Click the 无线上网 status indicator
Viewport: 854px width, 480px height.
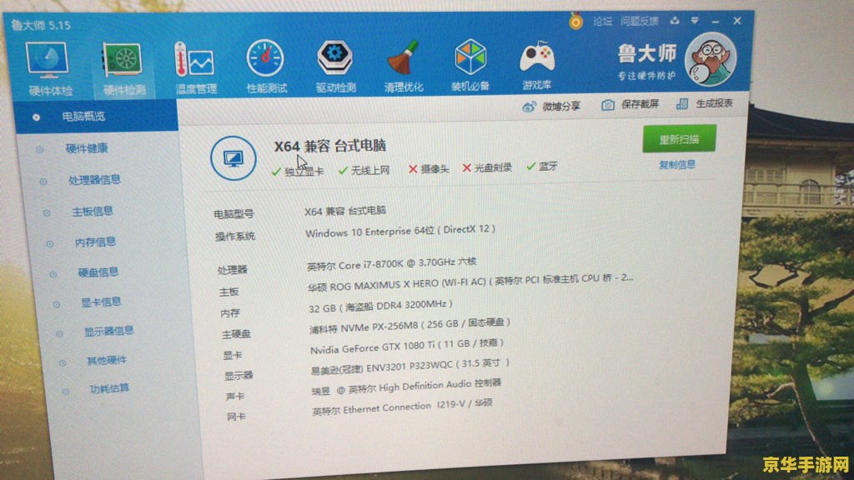tap(364, 170)
